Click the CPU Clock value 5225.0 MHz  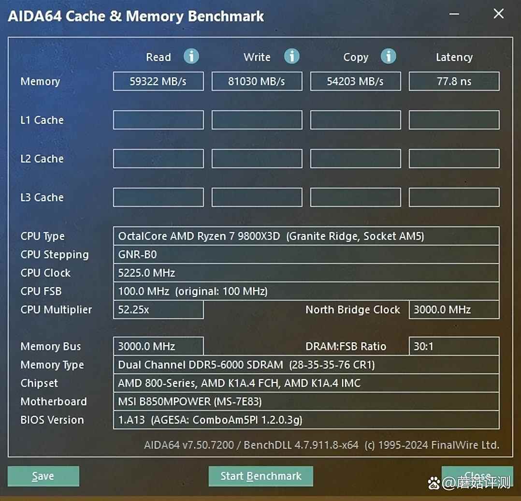pos(306,273)
